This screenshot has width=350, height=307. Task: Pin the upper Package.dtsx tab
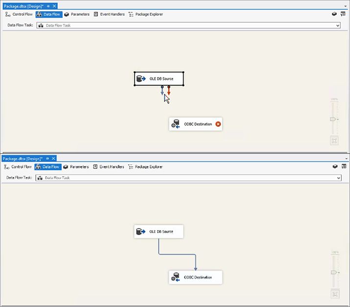point(48,6)
